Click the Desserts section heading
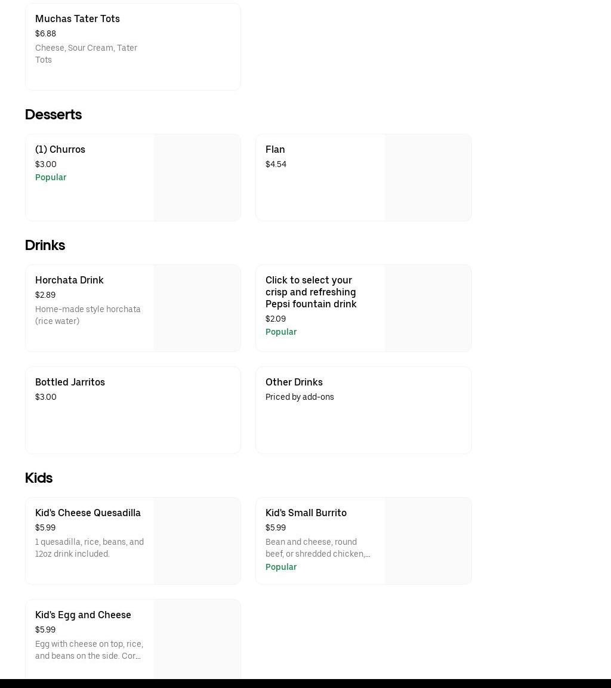The height and width of the screenshot is (688, 611). point(53,115)
